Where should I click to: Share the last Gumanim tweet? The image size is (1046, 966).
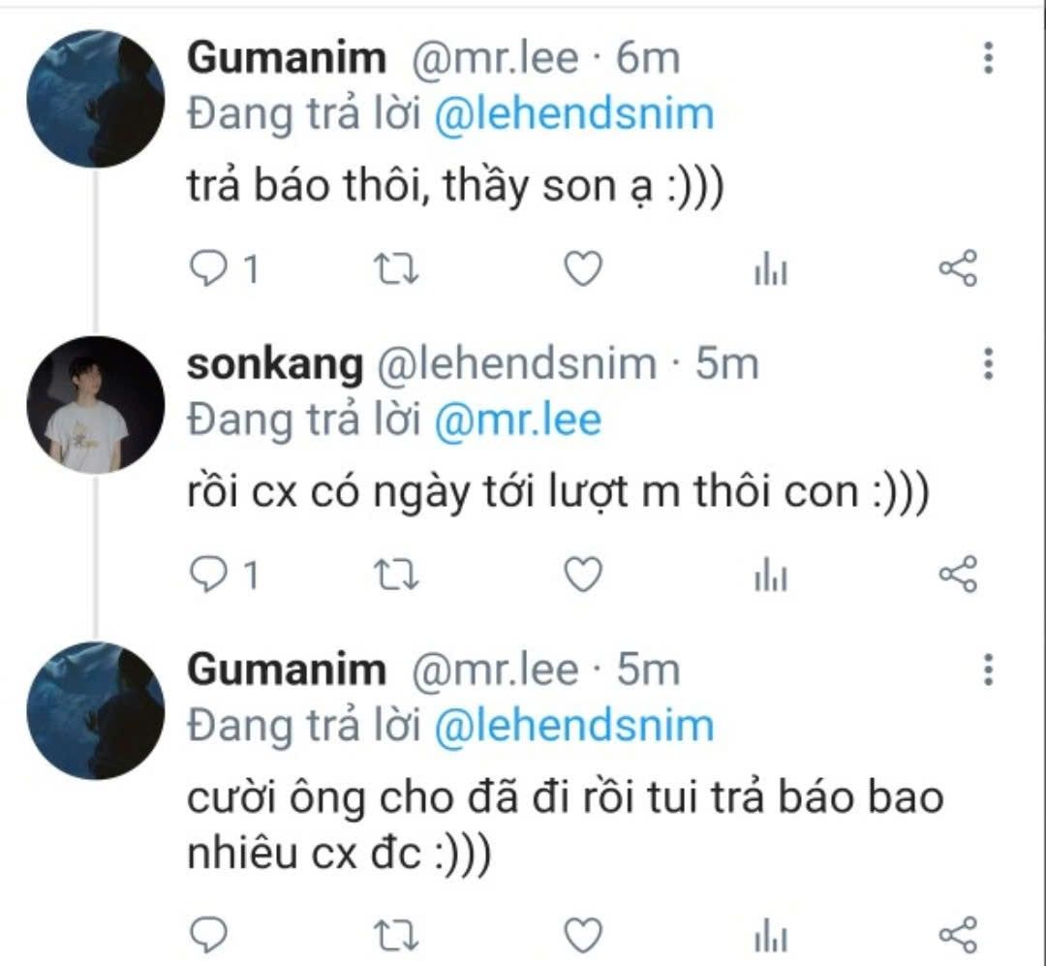[x=958, y=934]
